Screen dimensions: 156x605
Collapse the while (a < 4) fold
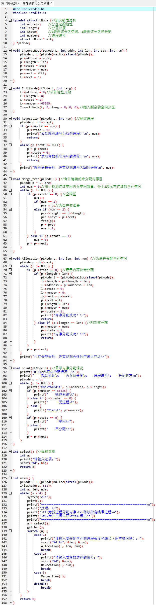(10, 493)
